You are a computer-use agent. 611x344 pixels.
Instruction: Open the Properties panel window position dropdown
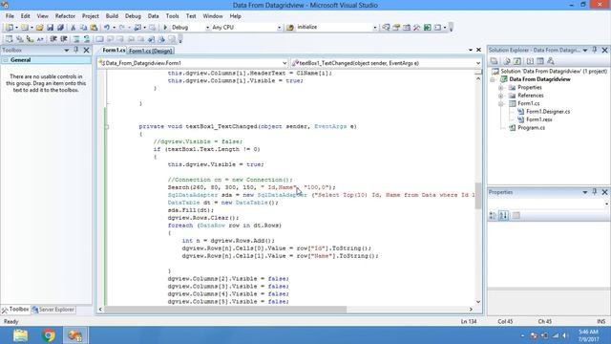point(585,192)
